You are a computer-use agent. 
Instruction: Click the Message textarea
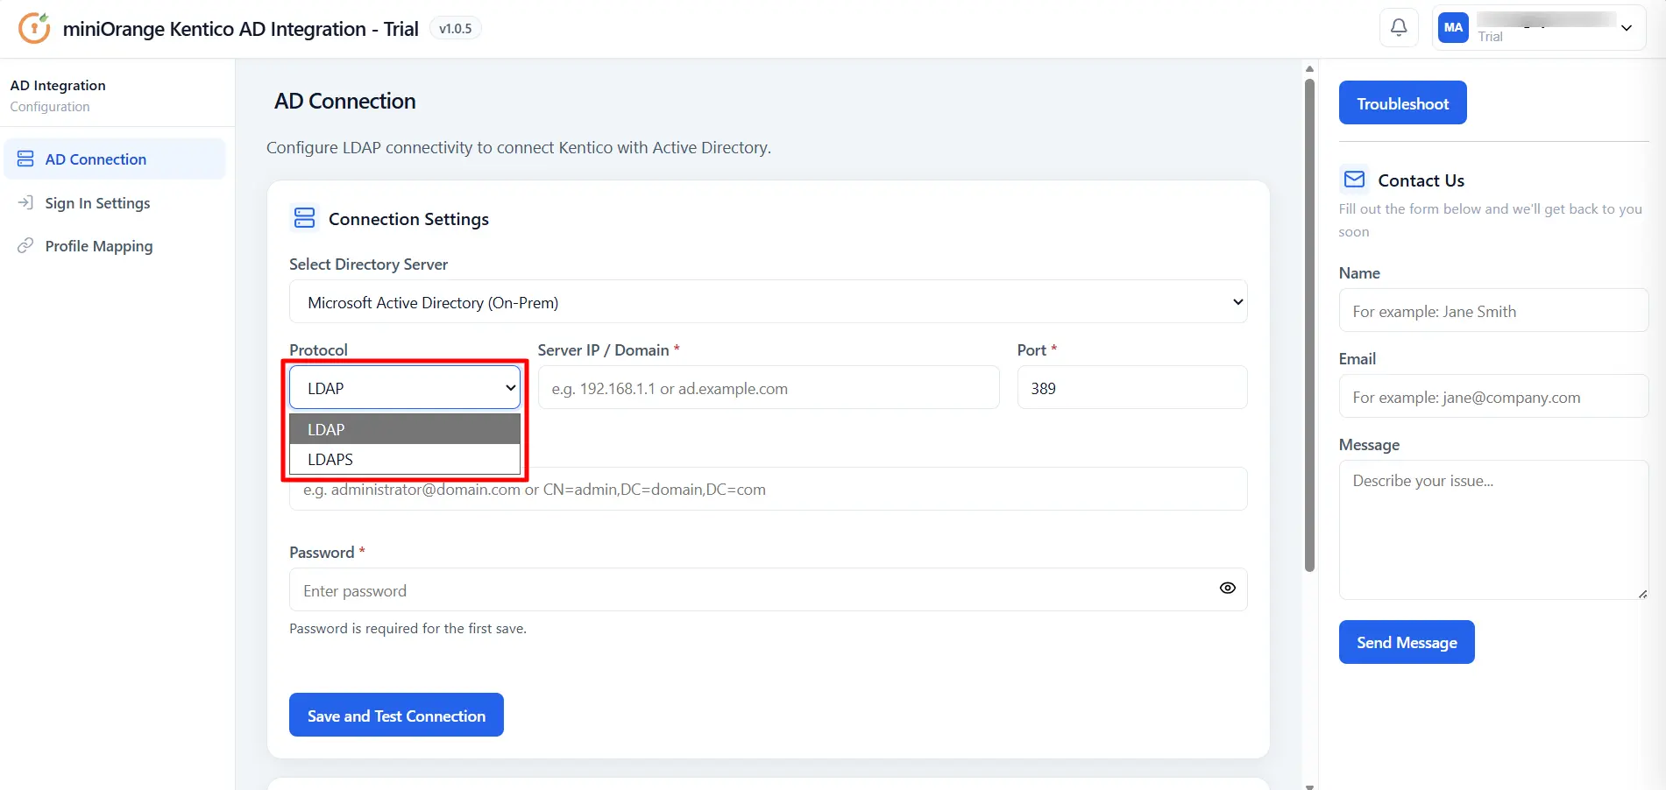(1493, 530)
